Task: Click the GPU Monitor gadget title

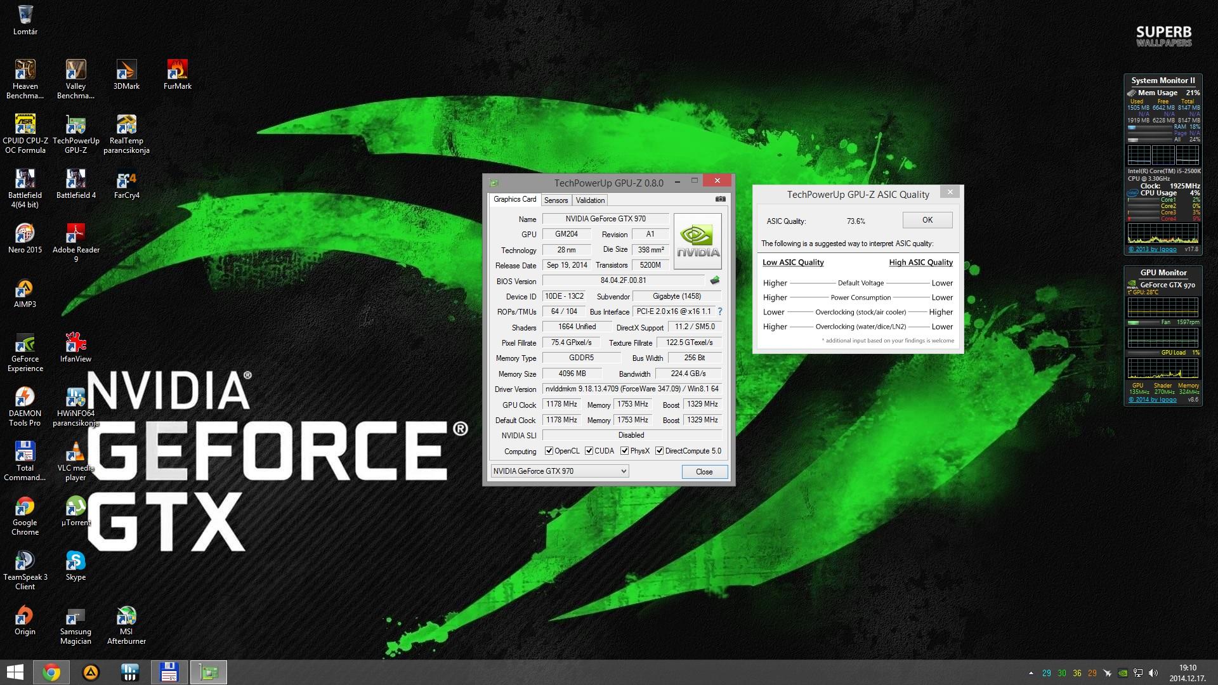Action: click(x=1163, y=273)
